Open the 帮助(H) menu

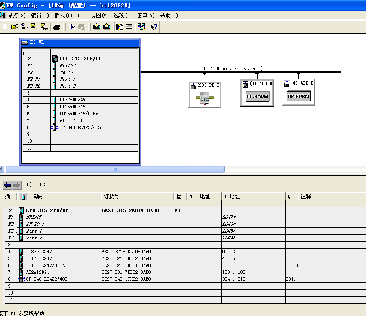click(x=169, y=15)
